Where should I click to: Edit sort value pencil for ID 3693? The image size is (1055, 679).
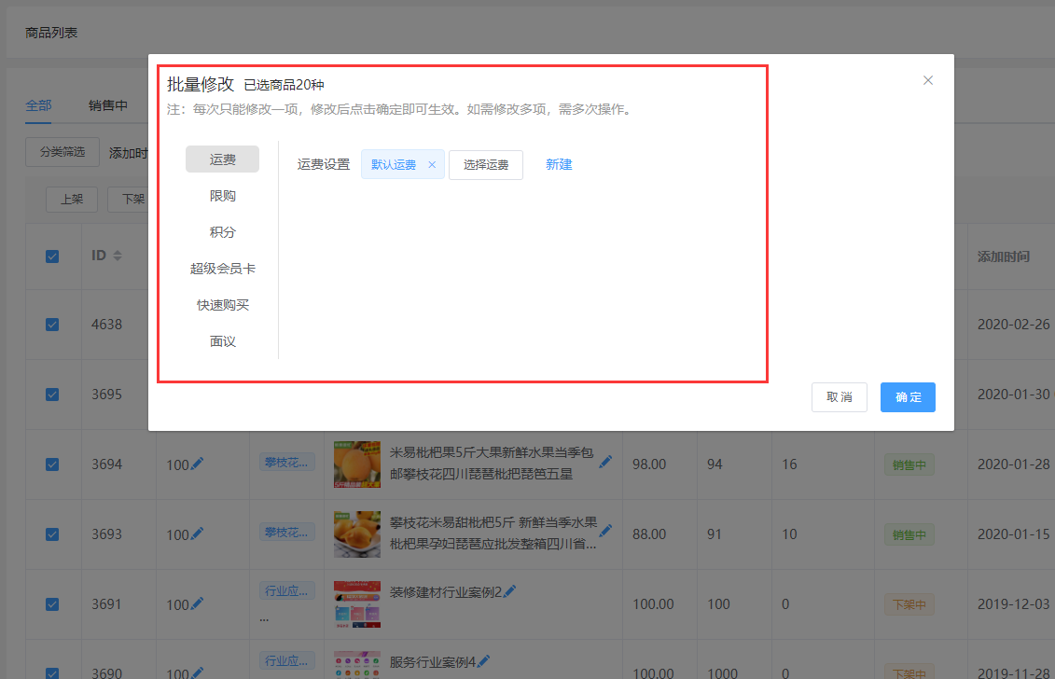point(197,533)
